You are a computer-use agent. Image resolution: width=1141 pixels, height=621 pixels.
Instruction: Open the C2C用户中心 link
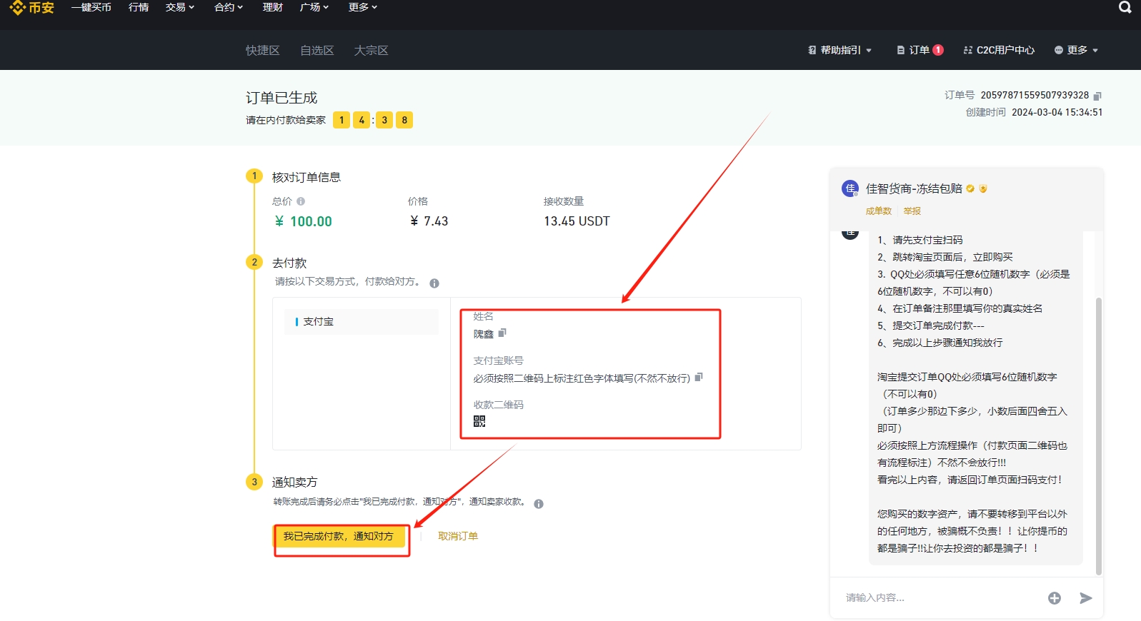click(x=999, y=50)
